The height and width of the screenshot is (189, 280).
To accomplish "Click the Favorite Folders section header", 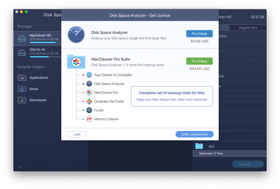I will [31, 67].
